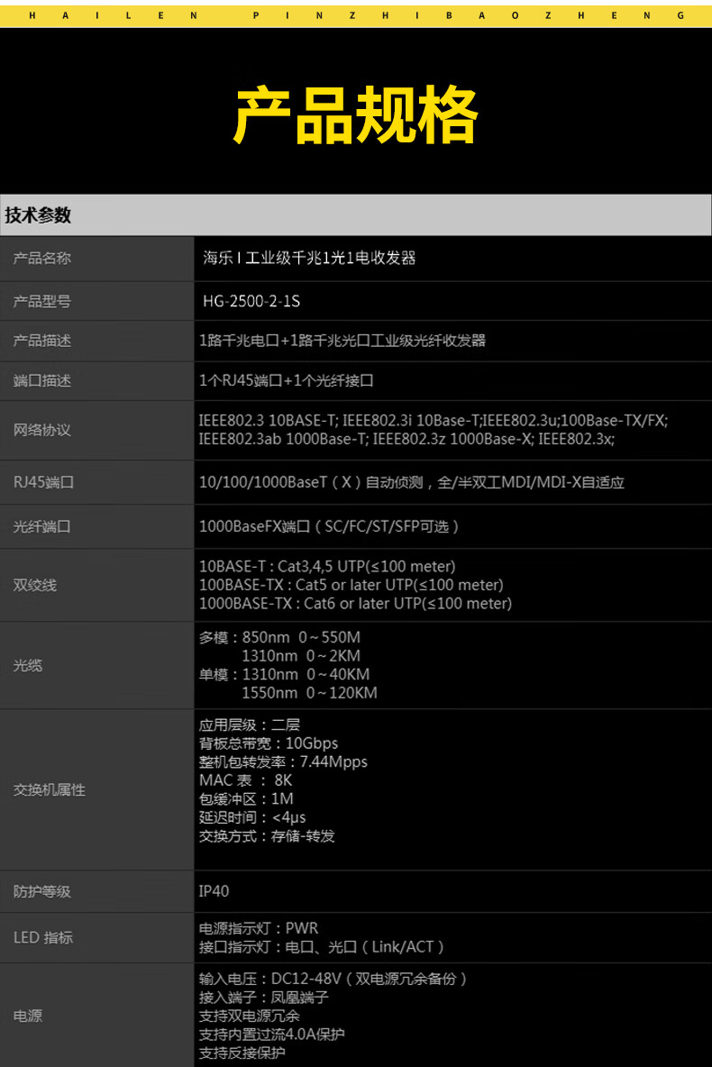
Task: Select line 100BASE-TX : Cat5 or later UTP
Action: coord(351,585)
